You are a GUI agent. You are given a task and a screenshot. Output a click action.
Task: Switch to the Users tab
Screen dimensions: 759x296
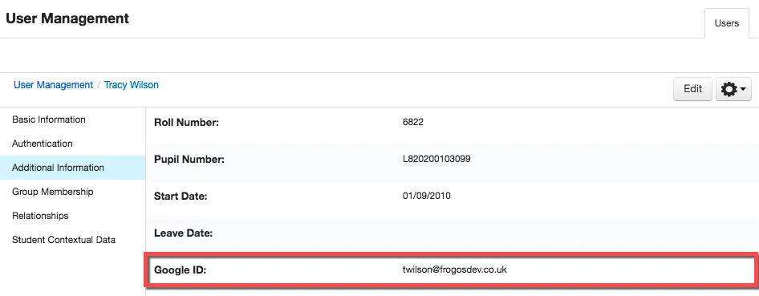[727, 23]
